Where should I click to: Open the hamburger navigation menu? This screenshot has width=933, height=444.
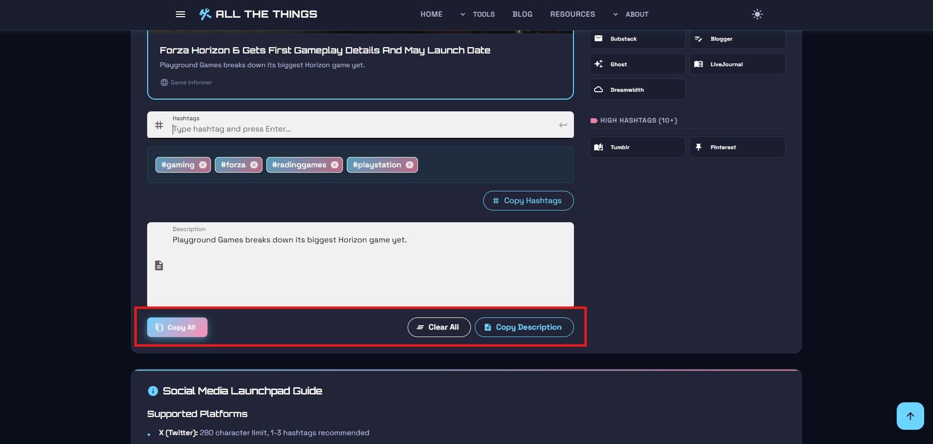[181, 14]
